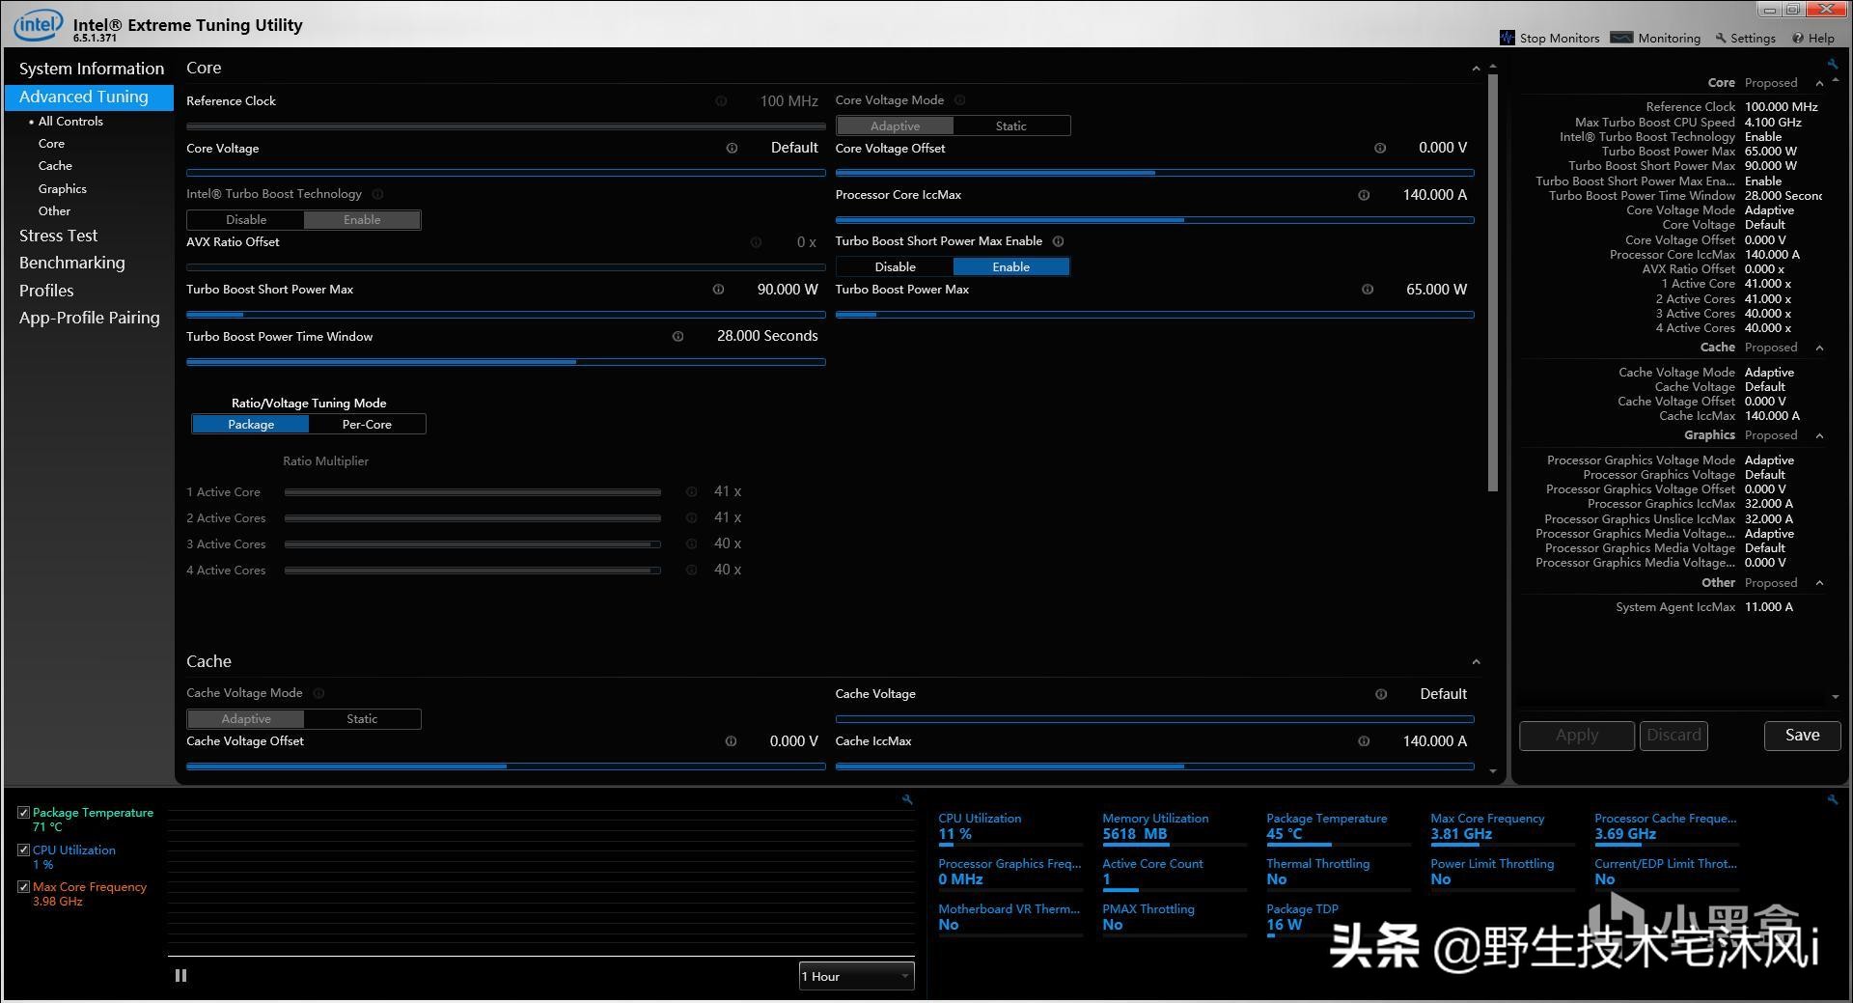Select Advanced Tuning in sidebar
Image resolution: width=1853 pixels, height=1003 pixels.
click(x=89, y=97)
